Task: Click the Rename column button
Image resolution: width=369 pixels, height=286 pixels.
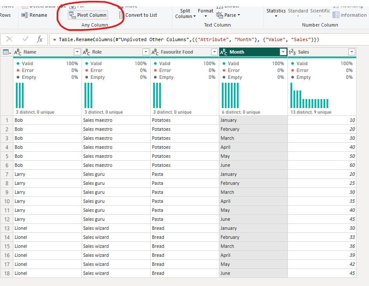Action: pos(34,15)
